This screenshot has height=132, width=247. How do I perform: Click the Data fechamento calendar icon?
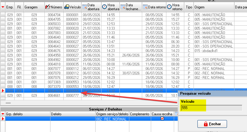coord(123,7)
